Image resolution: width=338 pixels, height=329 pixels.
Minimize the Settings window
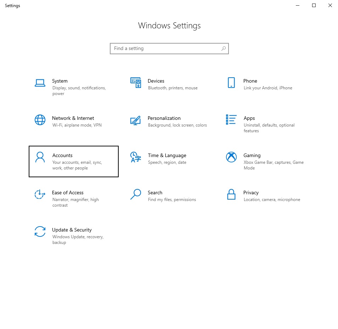tap(298, 5)
